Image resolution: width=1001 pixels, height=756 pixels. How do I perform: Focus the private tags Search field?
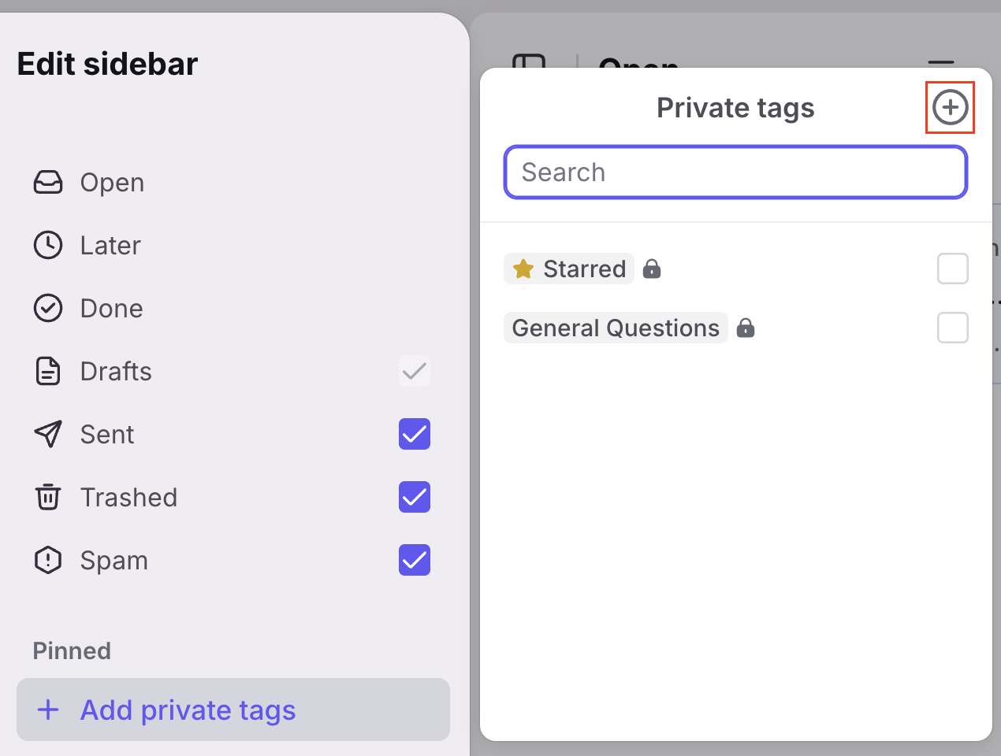point(735,172)
